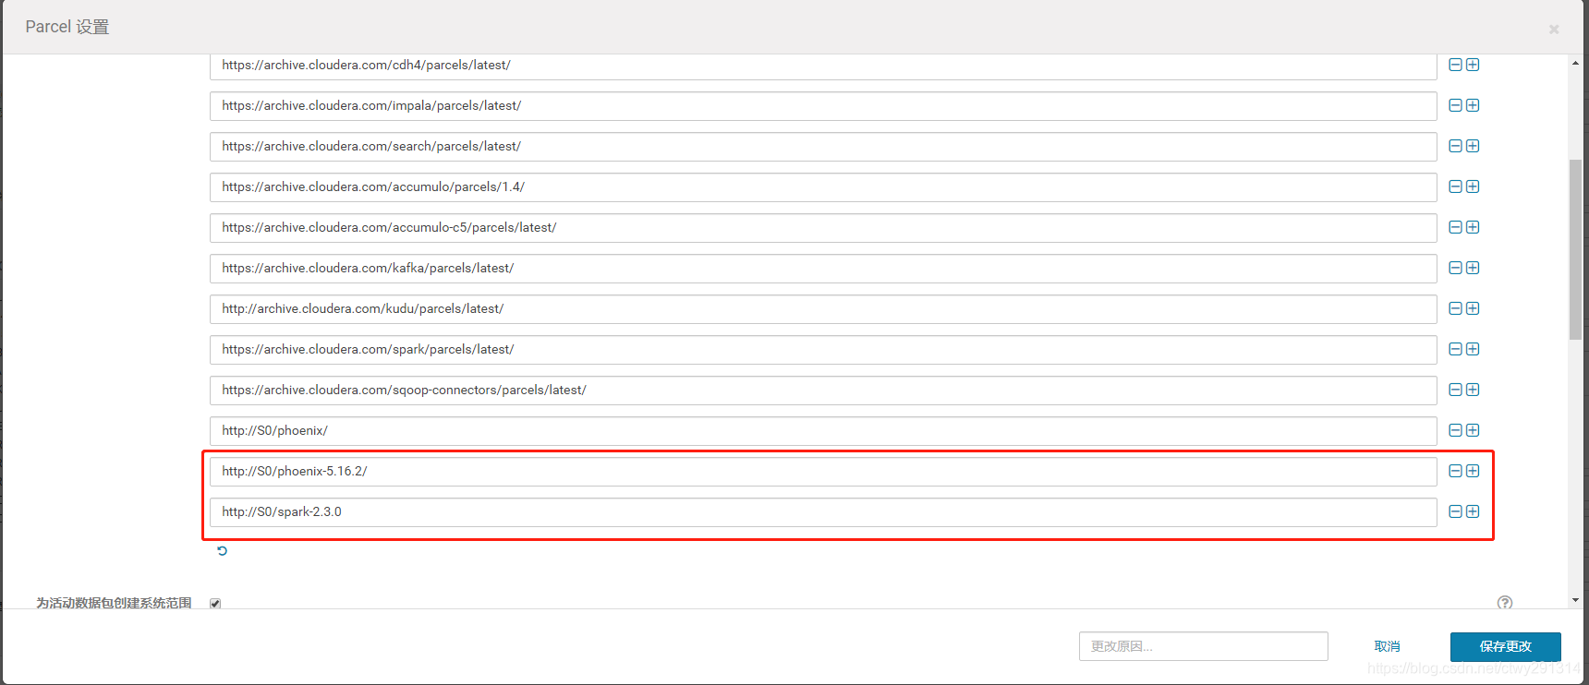Image resolution: width=1589 pixels, height=685 pixels.
Task: Remove the accumulo-c5 URL row
Action: (x=1455, y=227)
